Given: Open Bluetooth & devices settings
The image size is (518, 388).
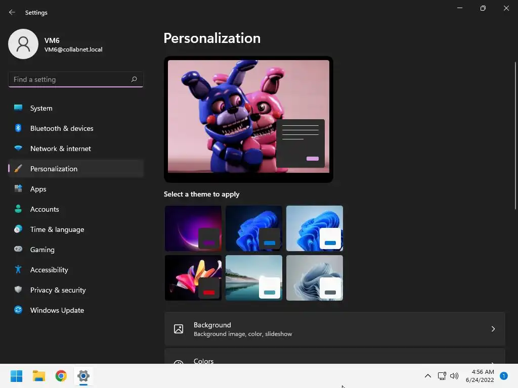Looking at the screenshot, I should point(76,128).
